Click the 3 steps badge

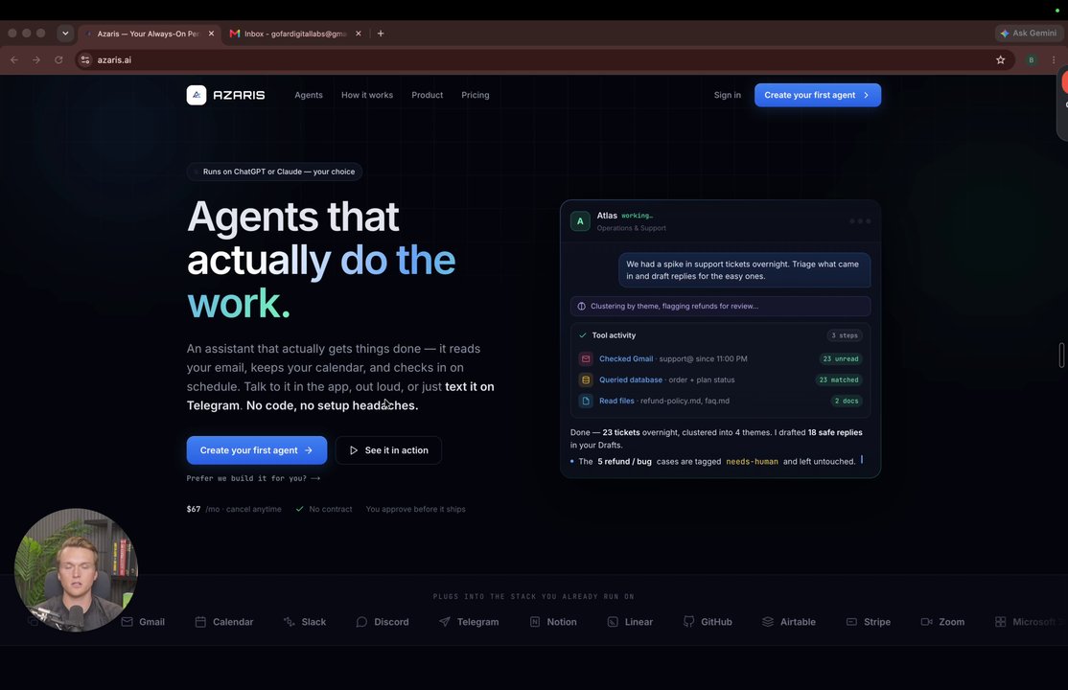(845, 335)
